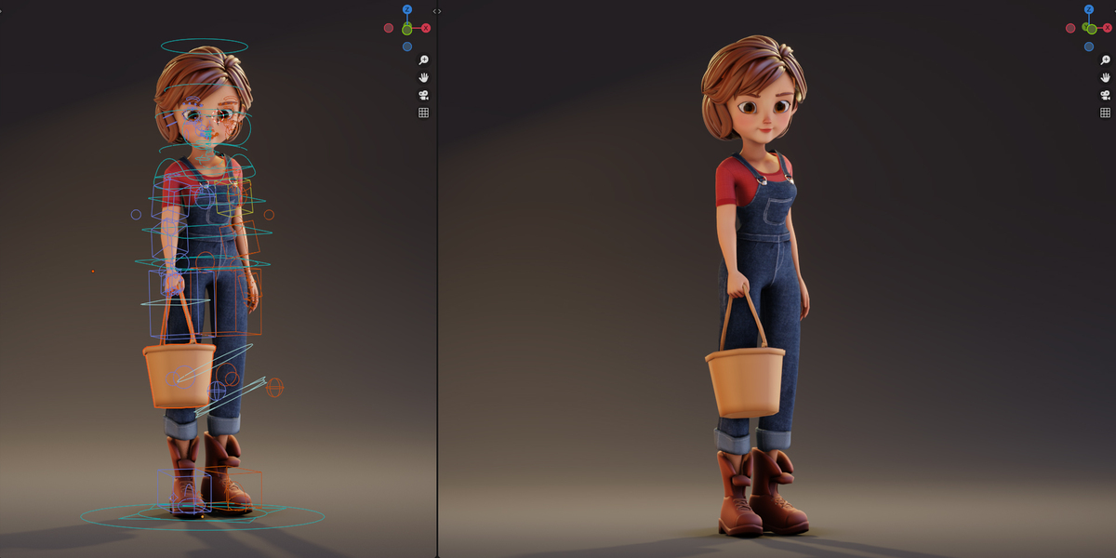Toggle perspective/orthographic grid in right viewport
The width and height of the screenshot is (1116, 558).
coord(1106,113)
